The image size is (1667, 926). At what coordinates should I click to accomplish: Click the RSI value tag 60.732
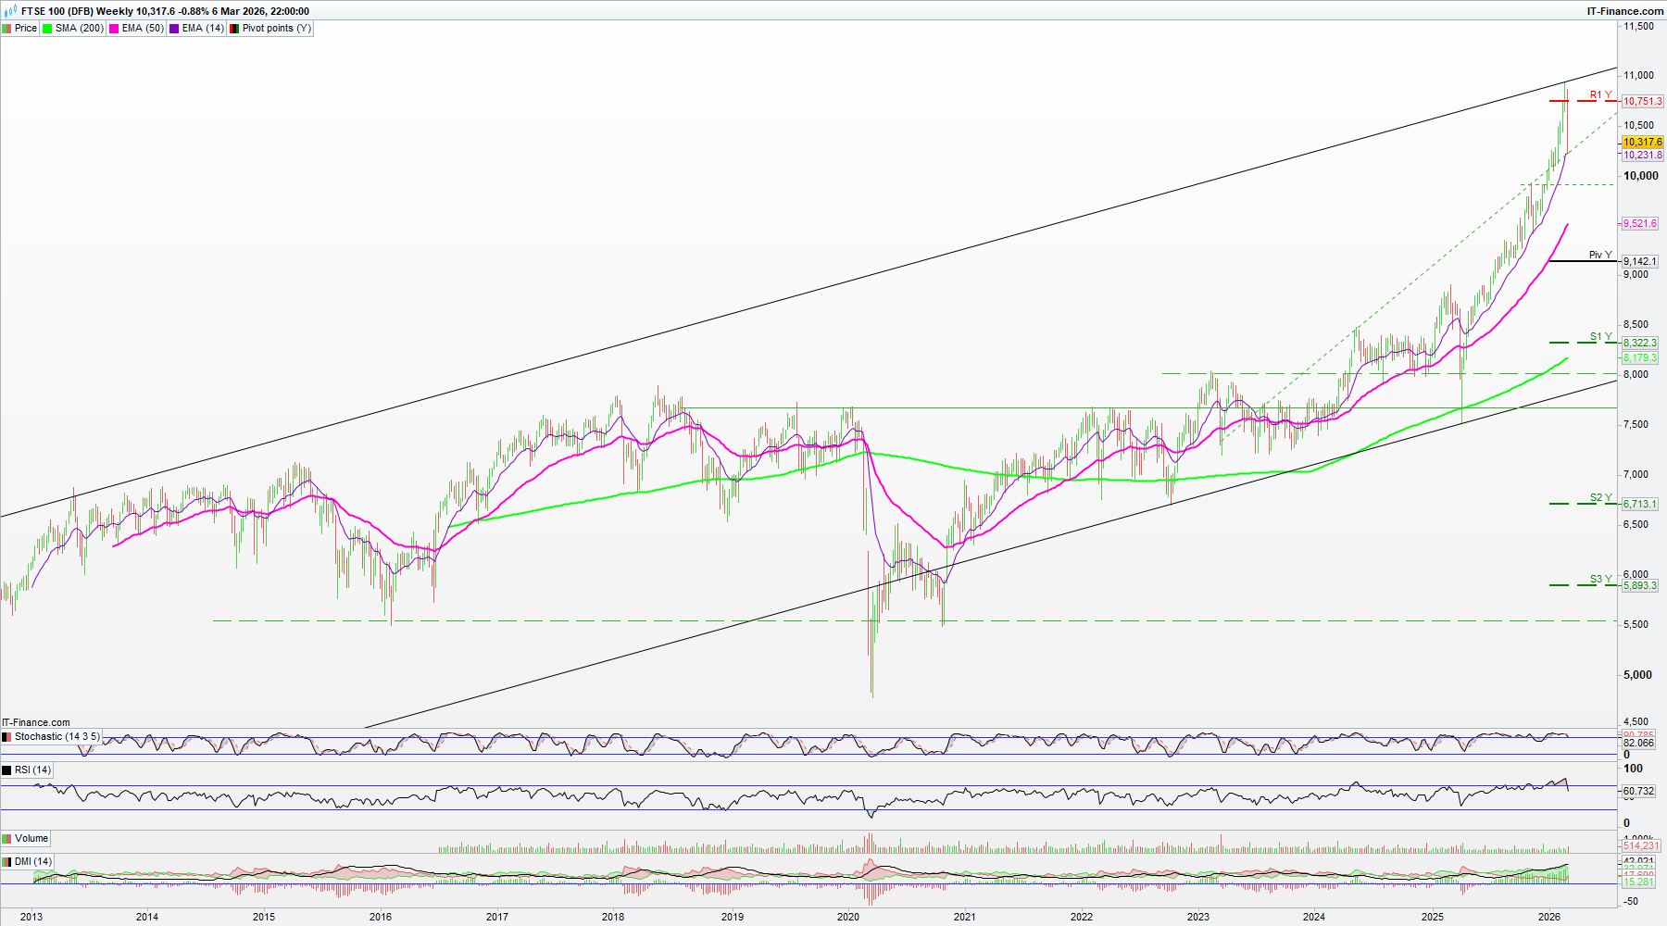(x=1638, y=792)
